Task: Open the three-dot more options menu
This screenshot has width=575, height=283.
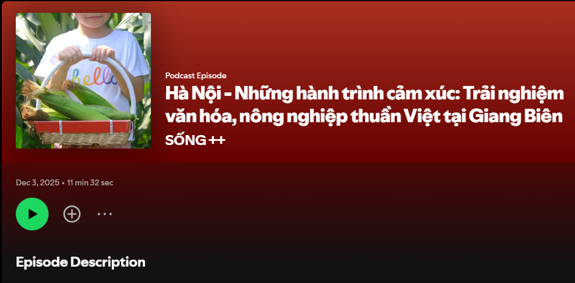Action: (x=105, y=214)
